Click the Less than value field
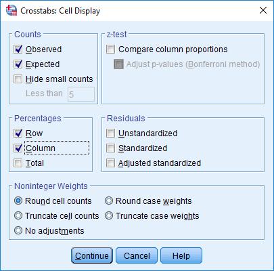 click(81, 94)
